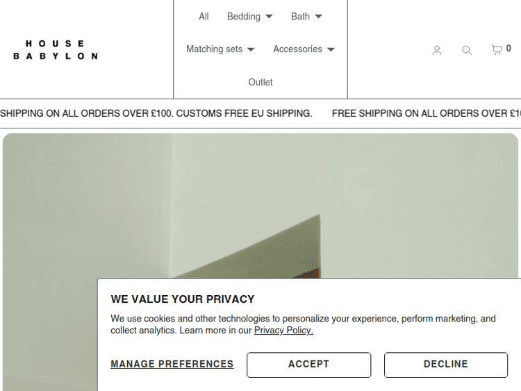Open the user account icon

[x=437, y=50]
